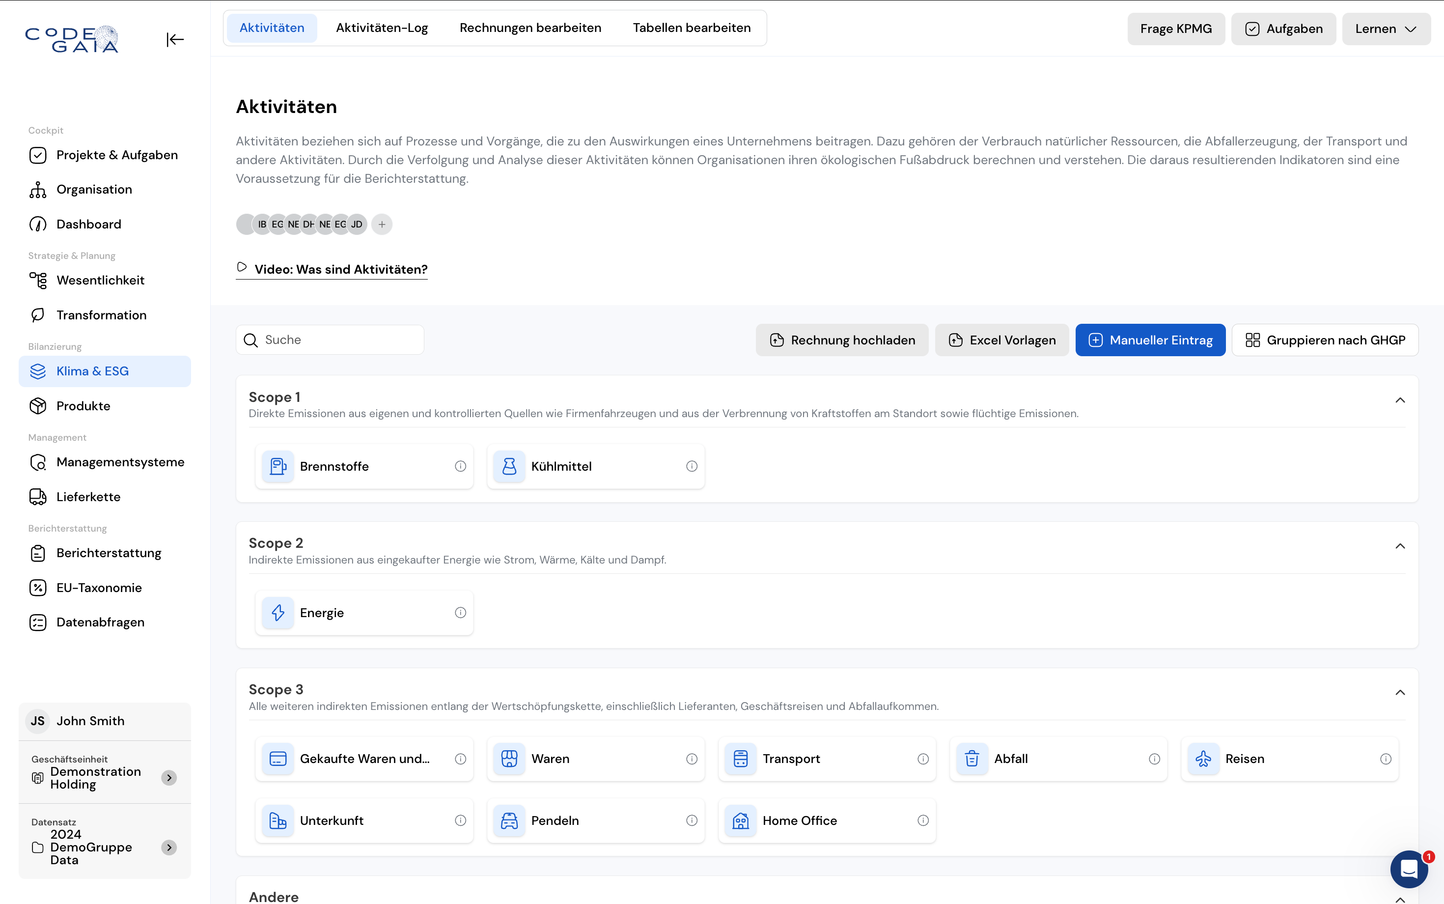Click the Reisen airplane icon
Viewport: 1444px width, 904px height.
[1203, 759]
